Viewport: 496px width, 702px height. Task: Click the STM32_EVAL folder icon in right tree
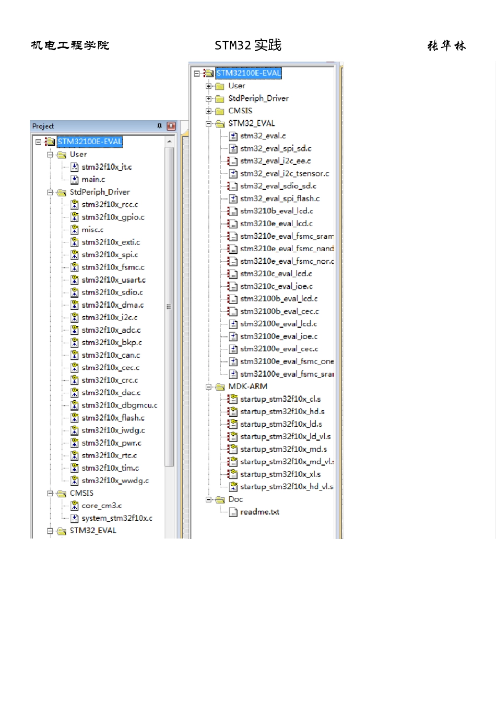[220, 124]
